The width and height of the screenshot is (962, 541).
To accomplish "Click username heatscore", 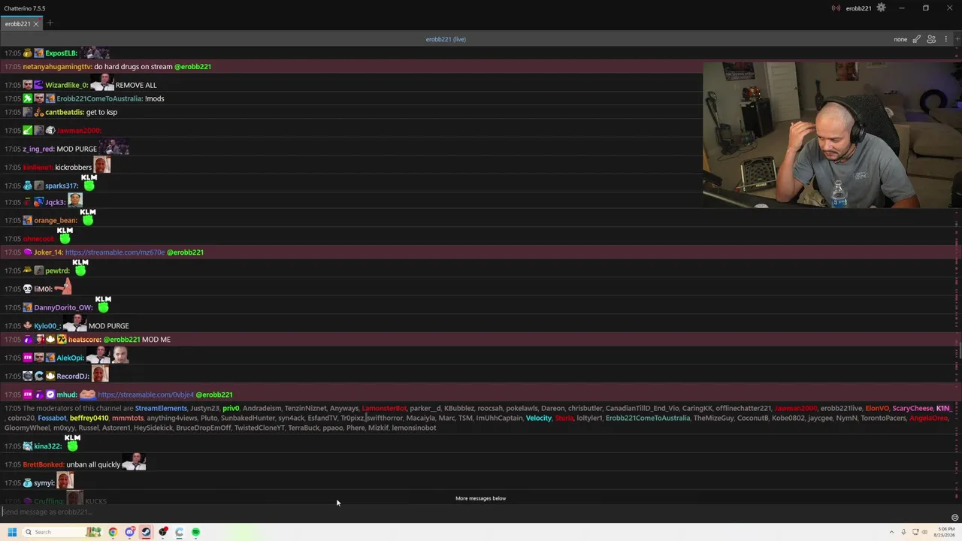I will click(84, 340).
